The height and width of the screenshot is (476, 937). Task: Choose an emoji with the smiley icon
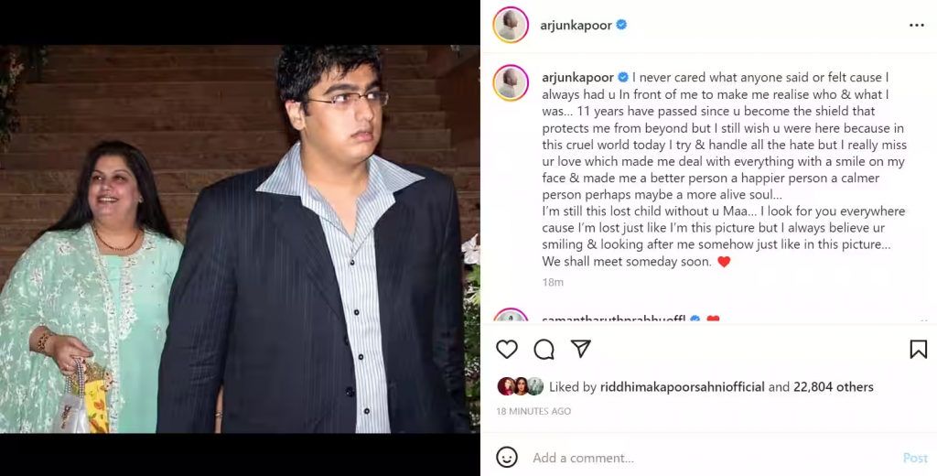click(507, 458)
